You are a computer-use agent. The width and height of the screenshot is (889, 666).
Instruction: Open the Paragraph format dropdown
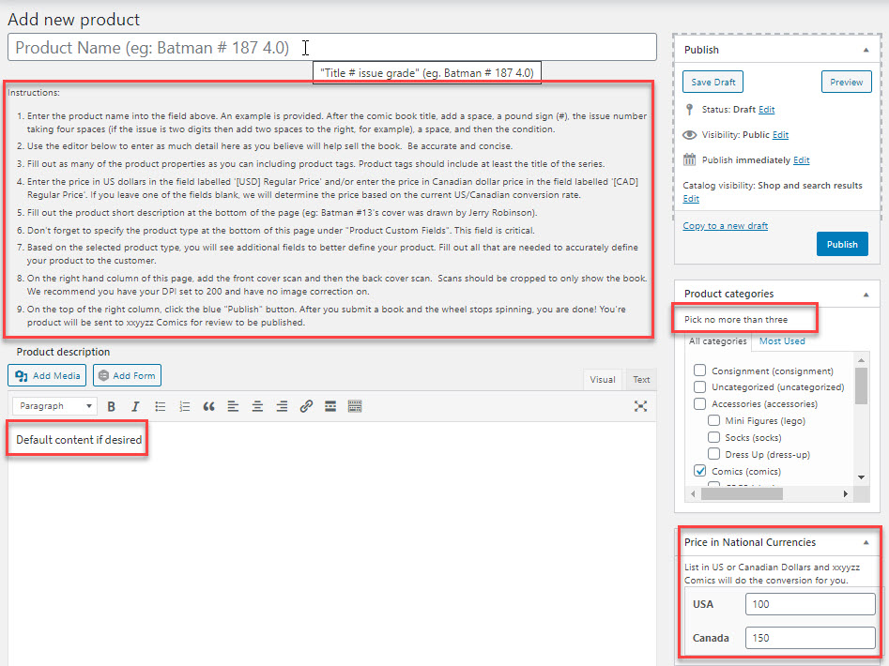(x=54, y=406)
